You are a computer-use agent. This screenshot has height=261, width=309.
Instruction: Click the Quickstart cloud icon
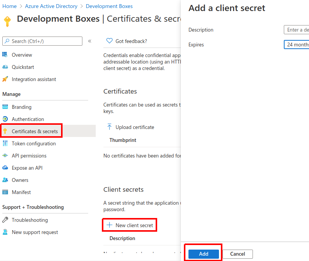coord(5,67)
